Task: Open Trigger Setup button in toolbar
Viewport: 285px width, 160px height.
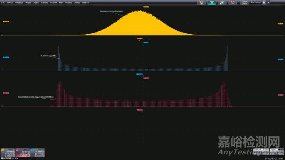Action: (x=244, y=3)
